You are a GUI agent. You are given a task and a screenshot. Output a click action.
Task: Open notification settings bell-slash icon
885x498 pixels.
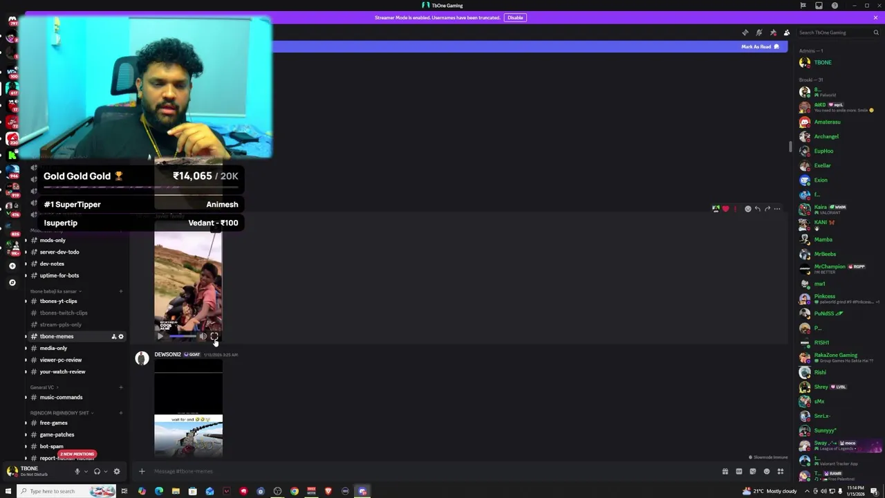click(758, 33)
